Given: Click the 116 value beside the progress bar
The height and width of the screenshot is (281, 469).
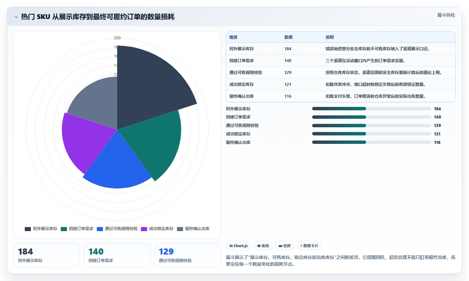Looking at the screenshot, I should [437, 143].
